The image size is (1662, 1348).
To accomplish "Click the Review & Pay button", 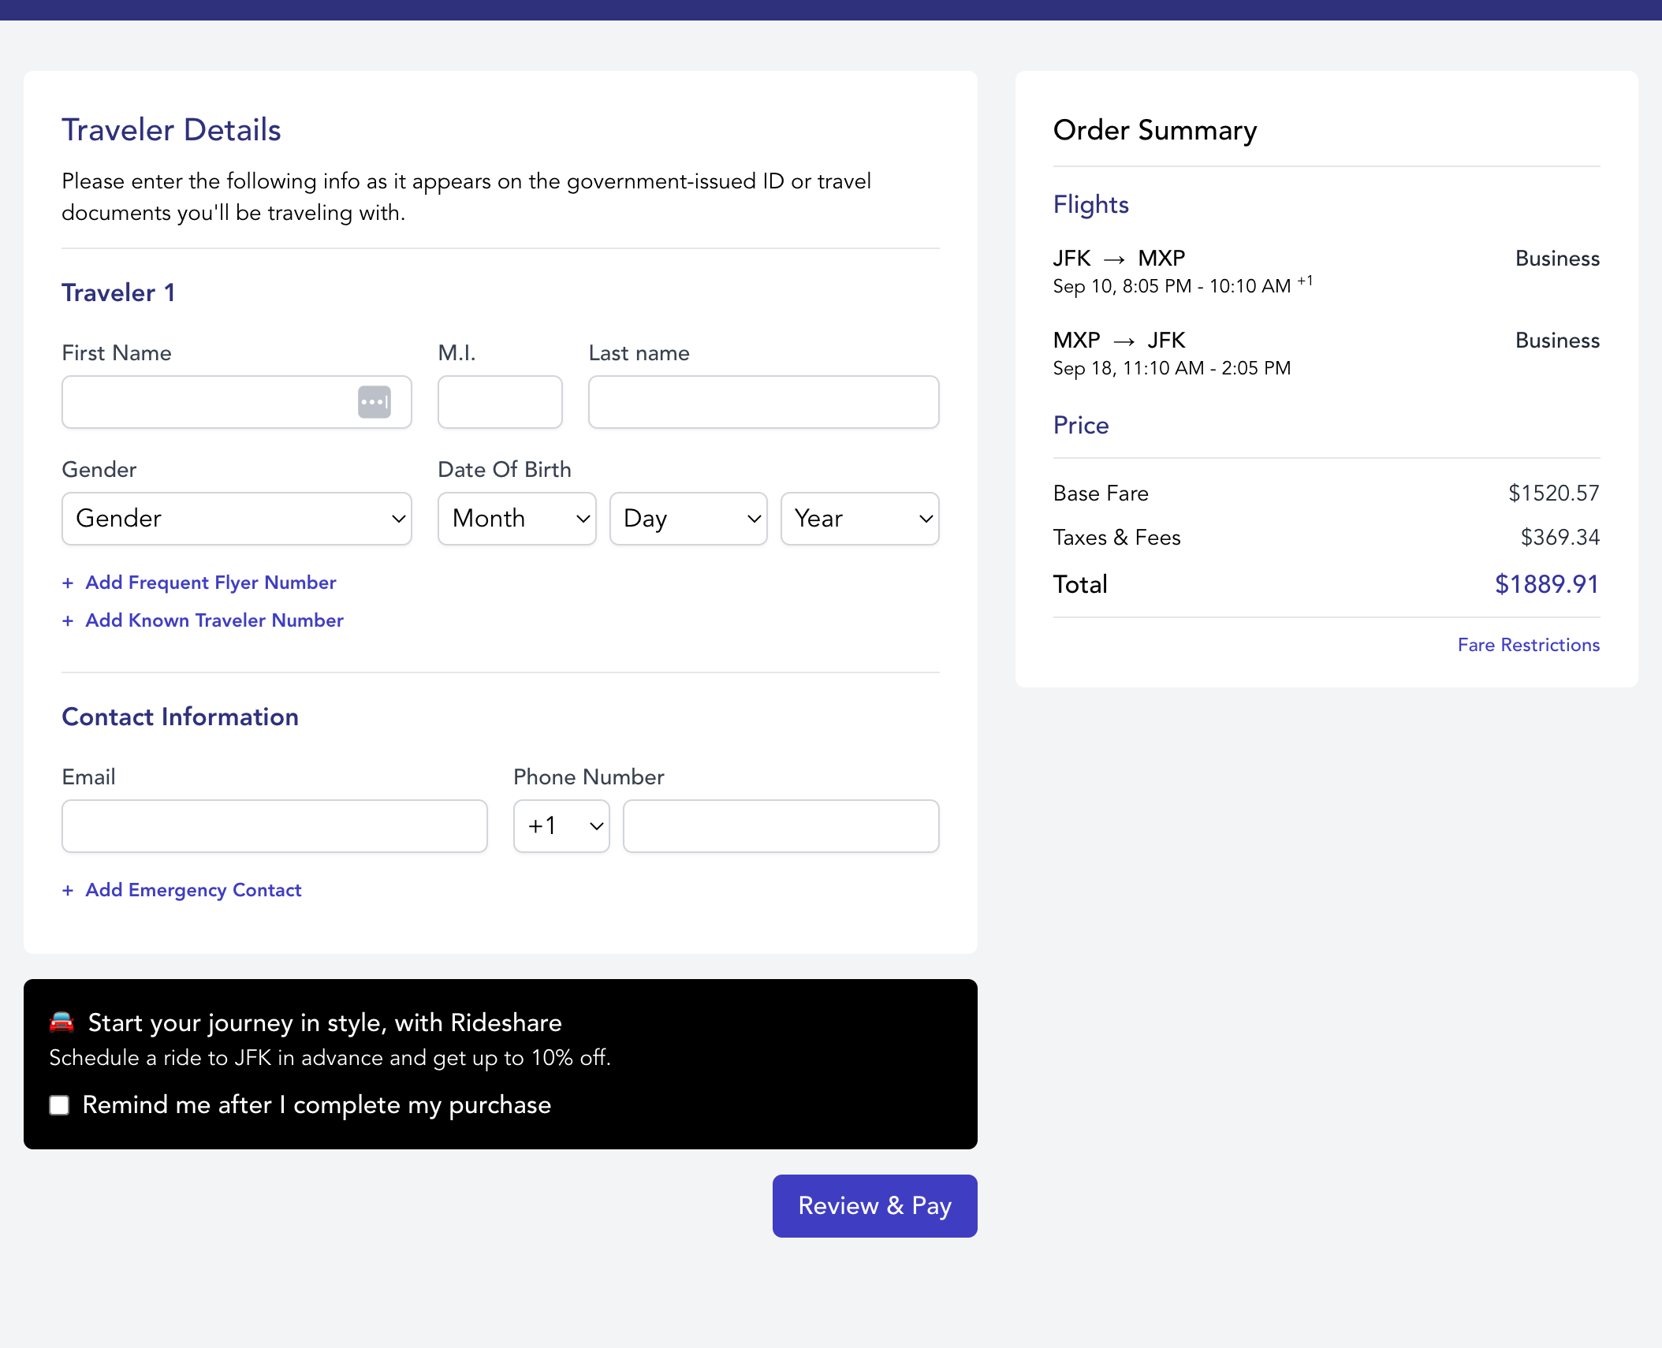I will click(875, 1205).
